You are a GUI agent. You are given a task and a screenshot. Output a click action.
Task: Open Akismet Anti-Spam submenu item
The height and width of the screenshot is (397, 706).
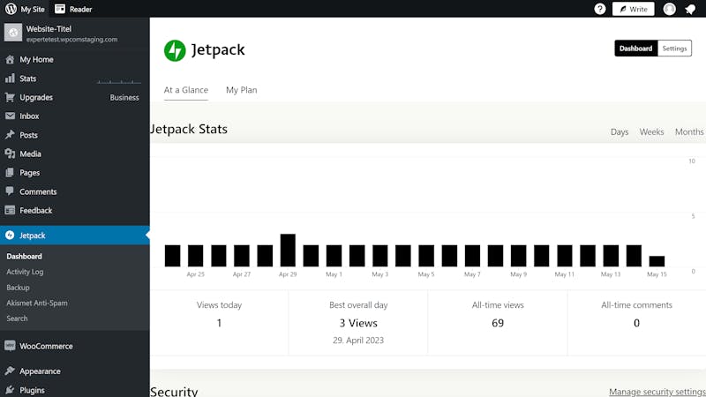tap(37, 303)
